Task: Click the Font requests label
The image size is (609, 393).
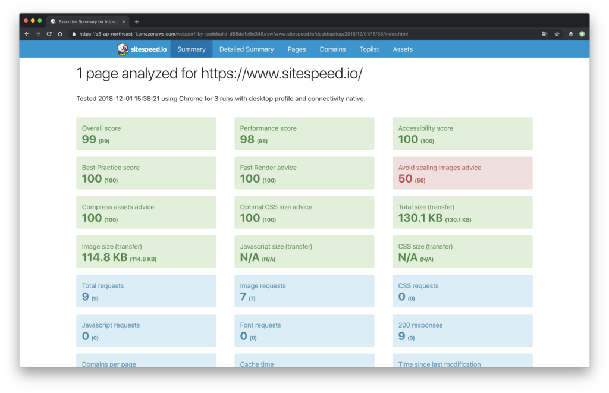Action: pyautogui.click(x=260, y=325)
